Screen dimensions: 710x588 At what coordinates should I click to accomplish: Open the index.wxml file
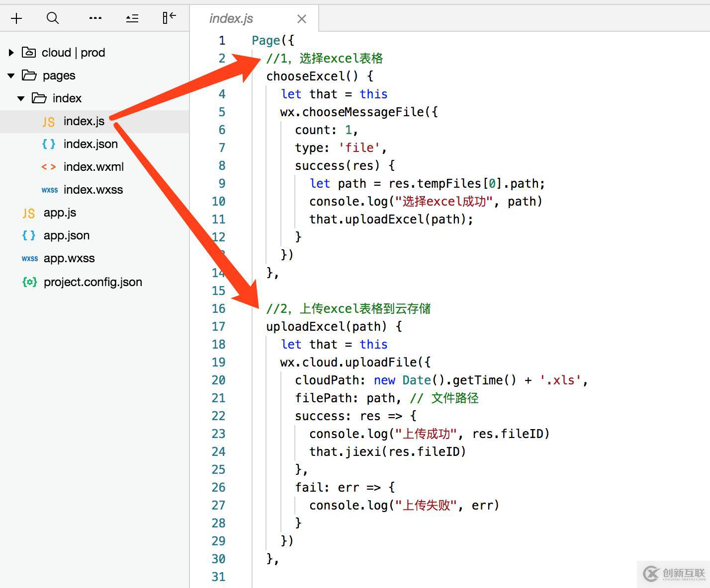pyautogui.click(x=94, y=167)
